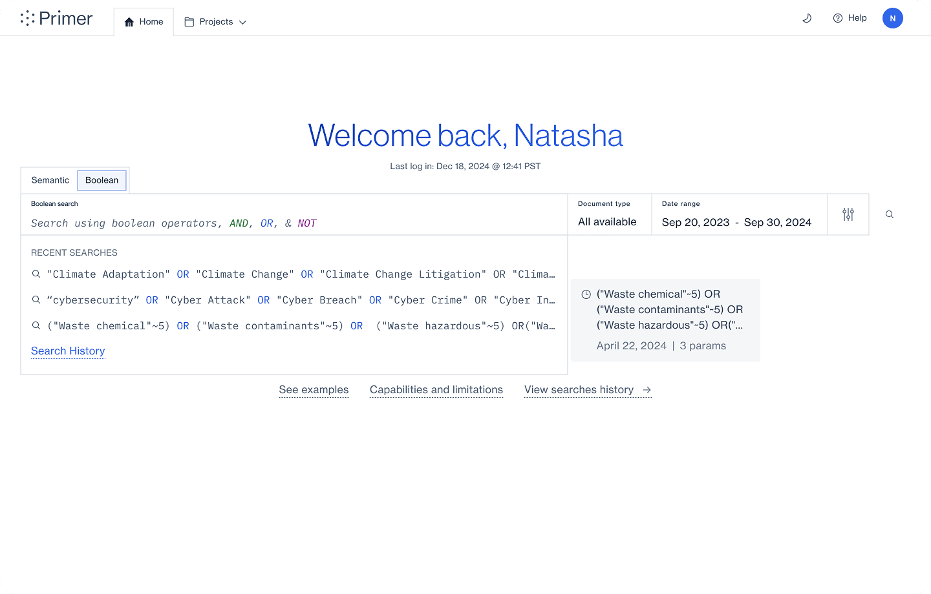This screenshot has height=594, width=931.
Task: Select recent cybersecurity search entry
Action: [x=294, y=300]
